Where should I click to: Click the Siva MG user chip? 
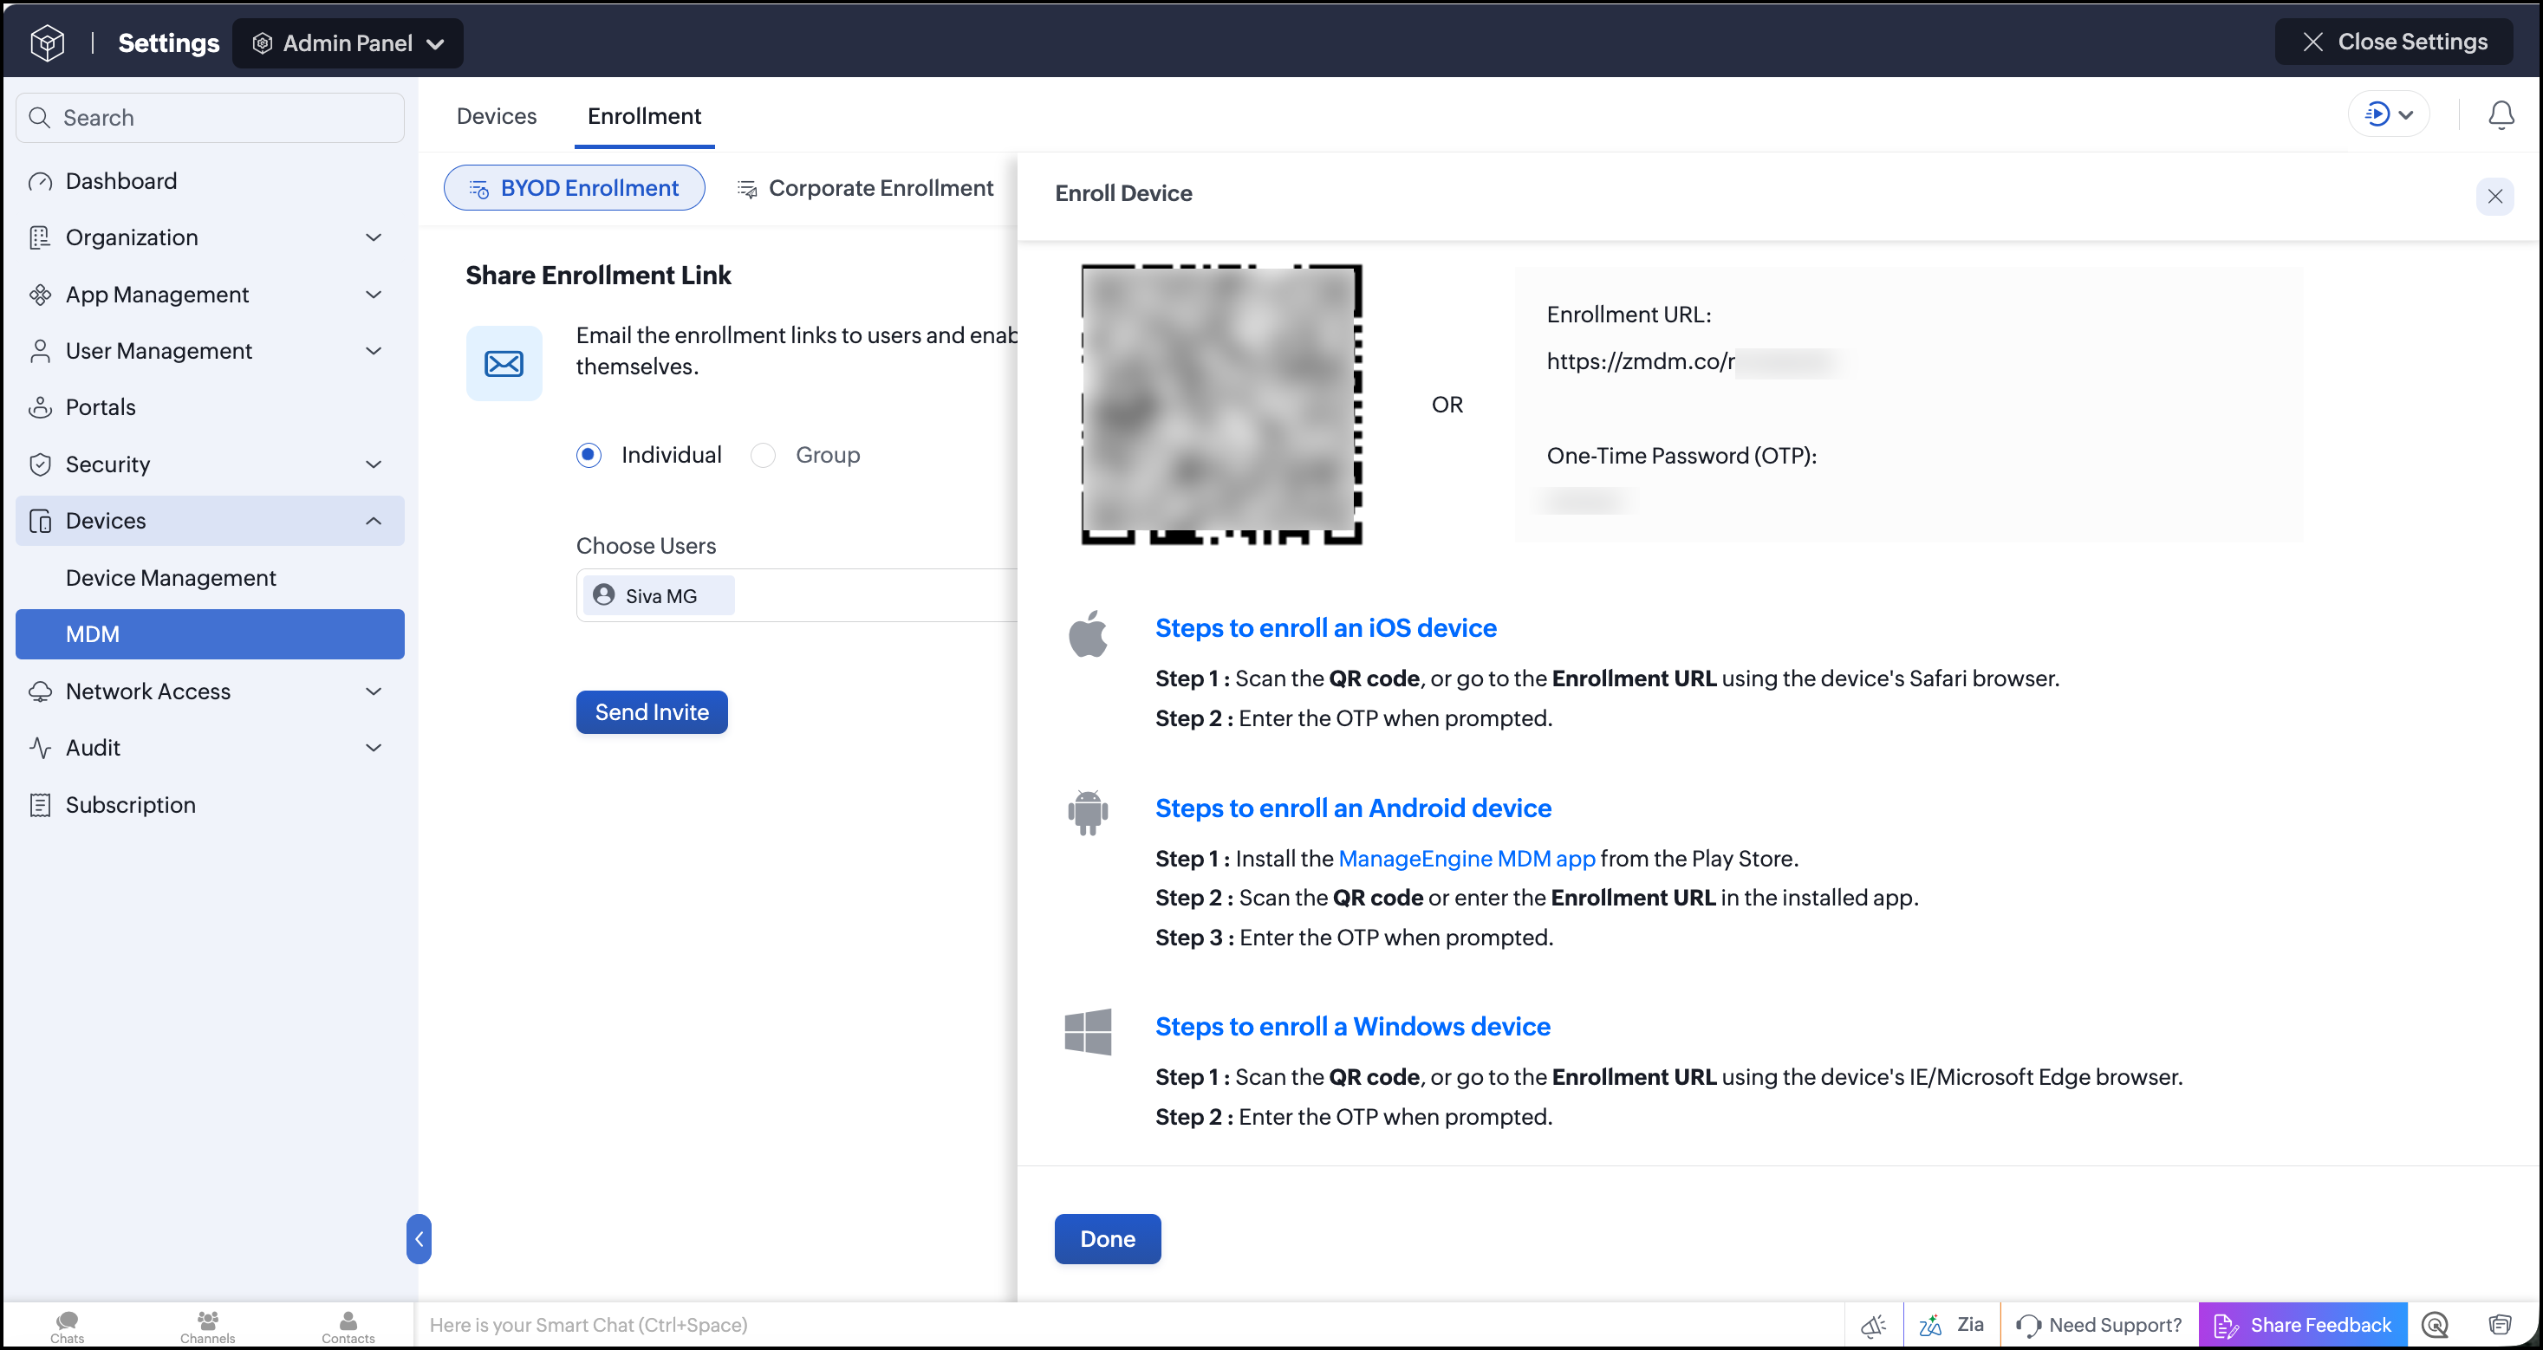[659, 595]
